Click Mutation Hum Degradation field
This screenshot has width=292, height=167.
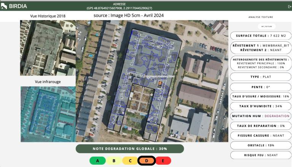261,116
